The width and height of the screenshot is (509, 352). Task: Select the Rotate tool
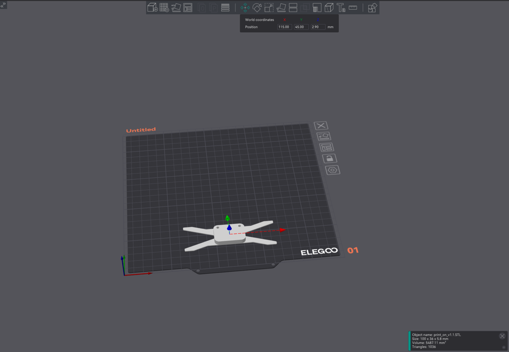coord(257,7)
